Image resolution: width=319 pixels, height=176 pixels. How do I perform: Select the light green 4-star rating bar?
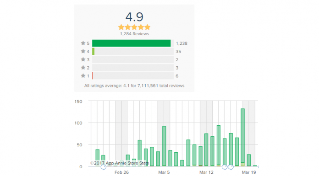[93, 51]
